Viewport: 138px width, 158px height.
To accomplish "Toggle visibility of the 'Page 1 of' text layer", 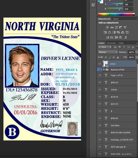I will 100,75.
